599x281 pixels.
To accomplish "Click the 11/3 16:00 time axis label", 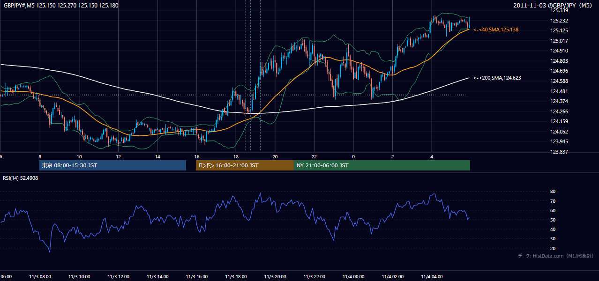I will point(196,277).
